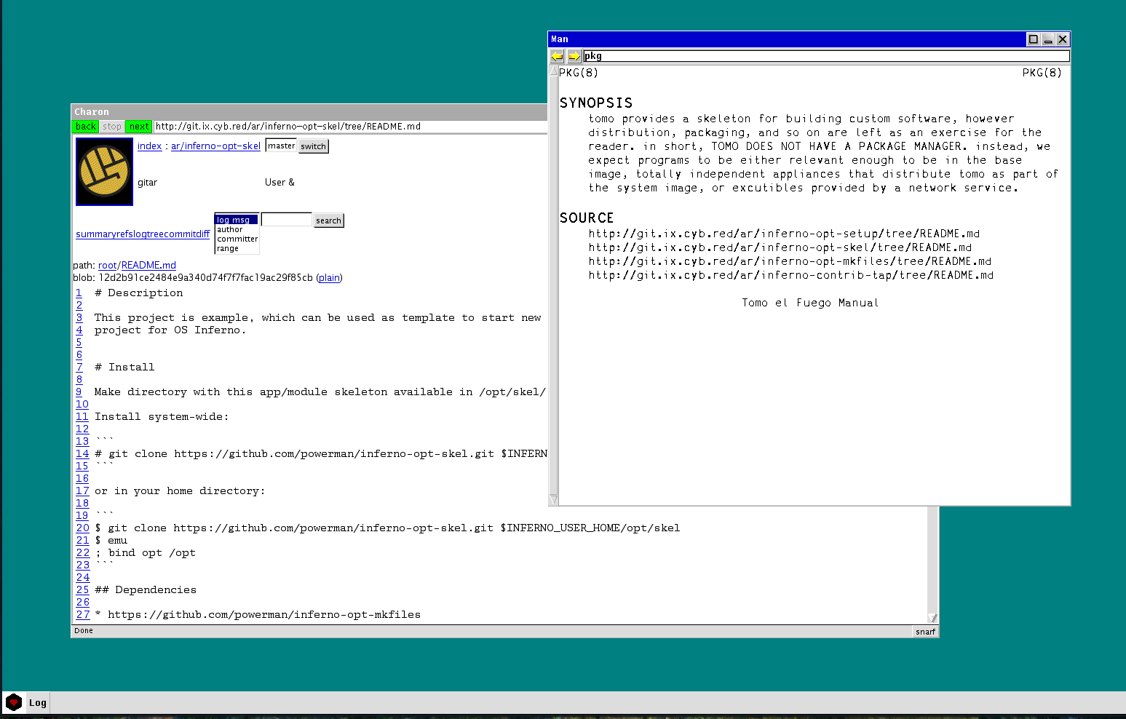Jump to line 22 link

tap(82, 553)
